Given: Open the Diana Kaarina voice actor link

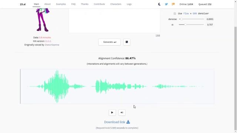Looking at the screenshot, I should pyautogui.click(x=52, y=45).
